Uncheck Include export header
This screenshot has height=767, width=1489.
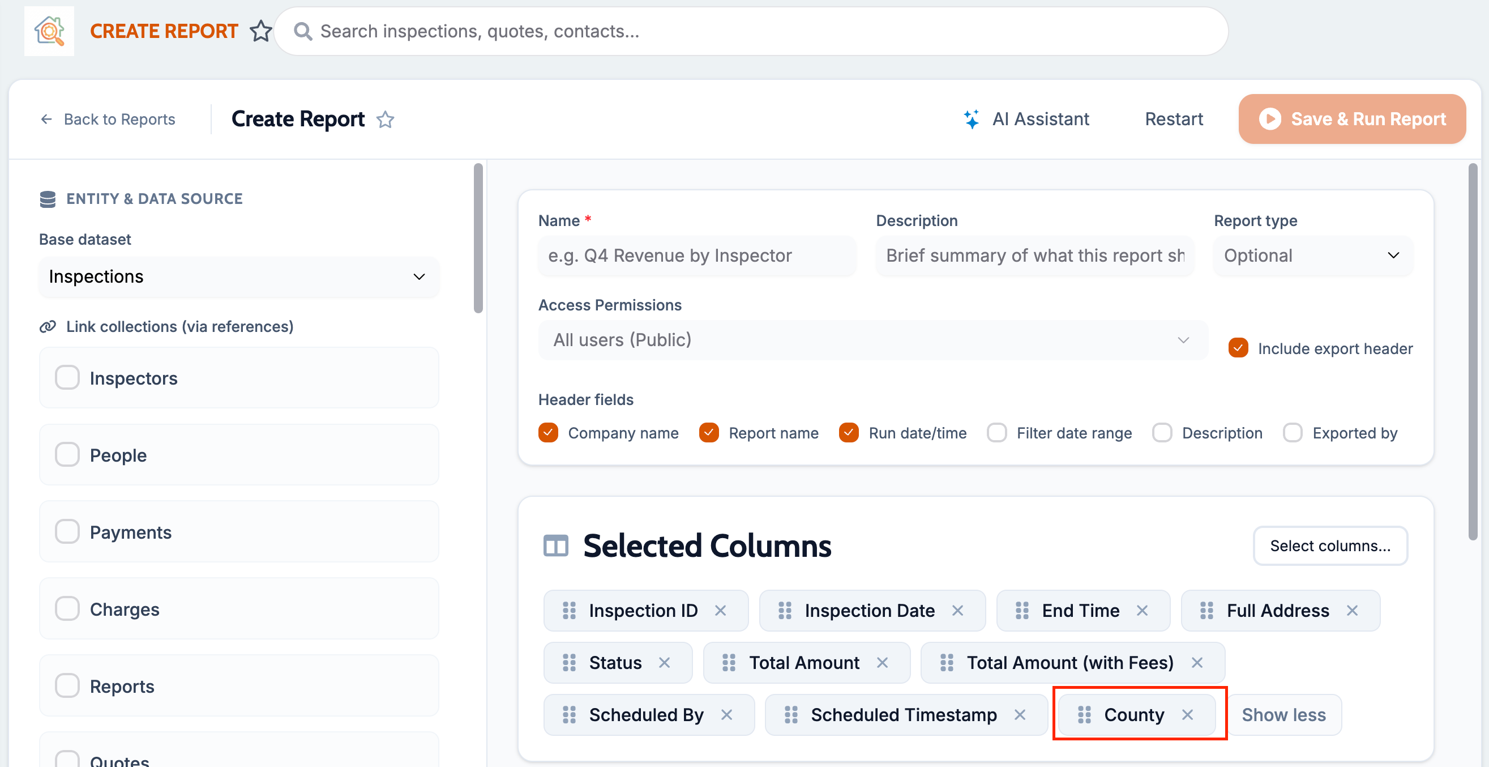1238,348
